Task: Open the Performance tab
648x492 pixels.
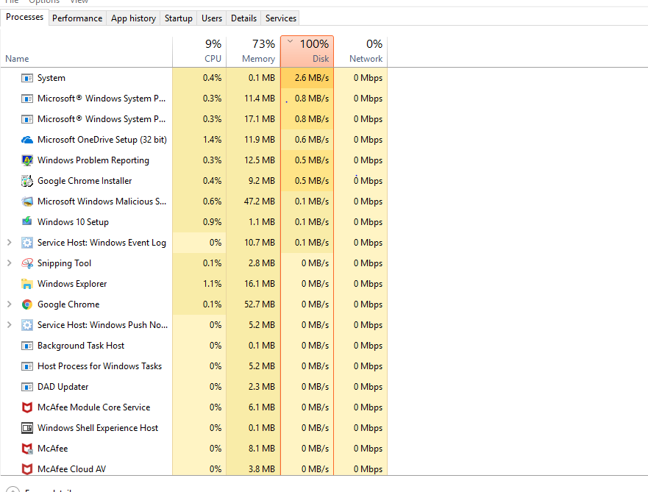Action: (x=77, y=18)
